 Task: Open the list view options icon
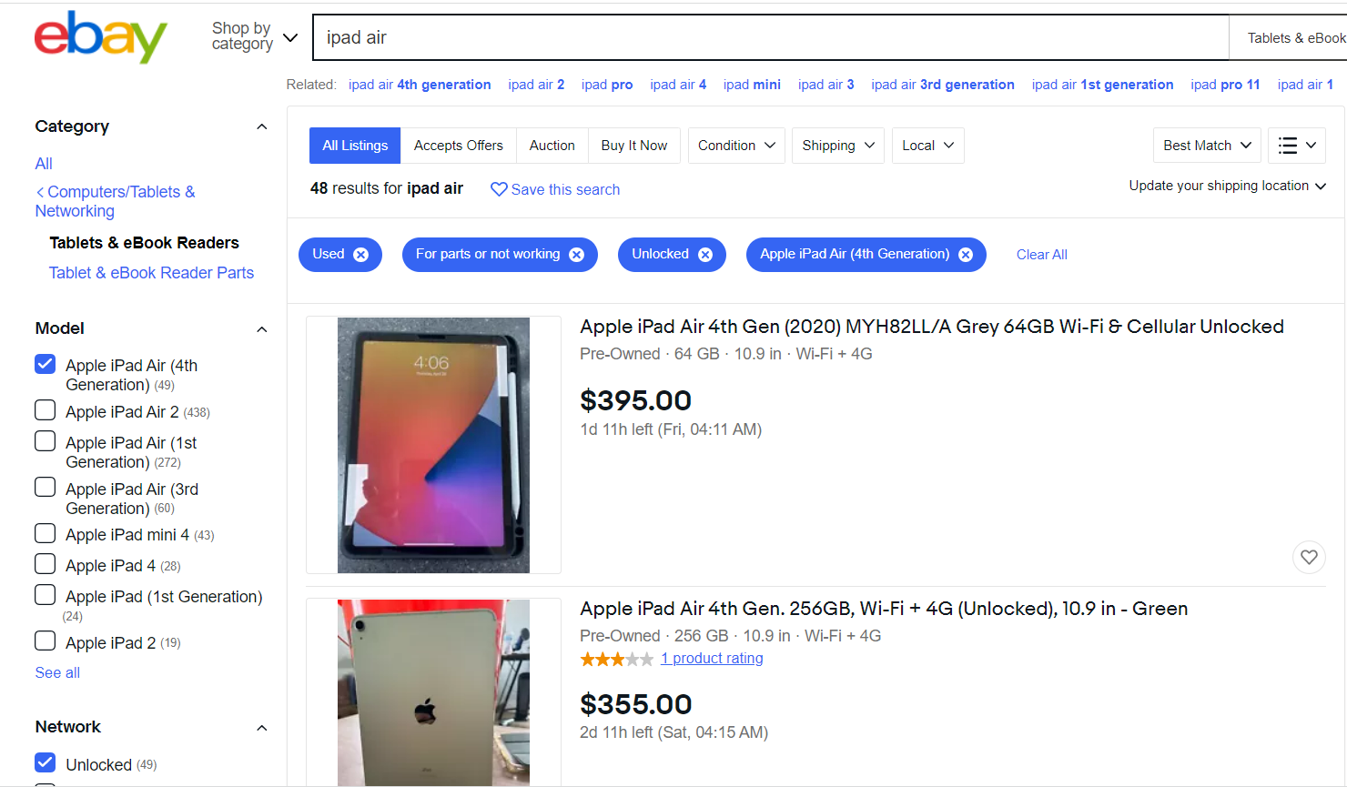click(x=1297, y=146)
